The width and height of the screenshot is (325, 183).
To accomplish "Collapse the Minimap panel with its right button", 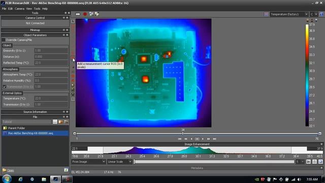I will point(67,30).
